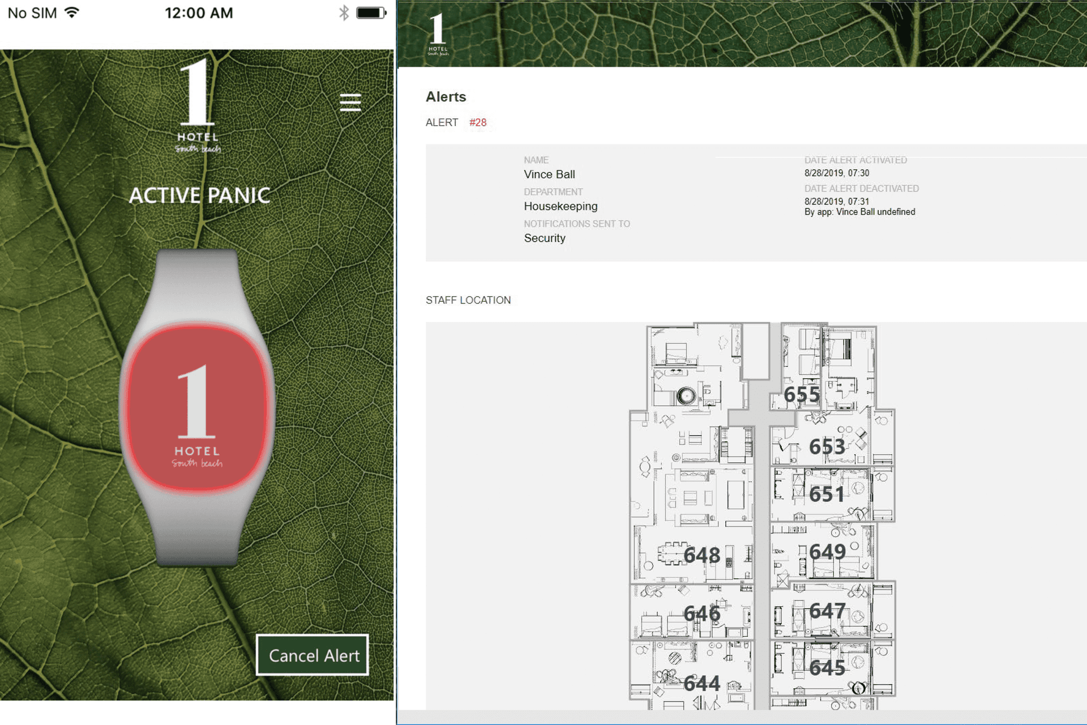1087x725 pixels.
Task: Click the Alerts page heading
Action: click(446, 97)
